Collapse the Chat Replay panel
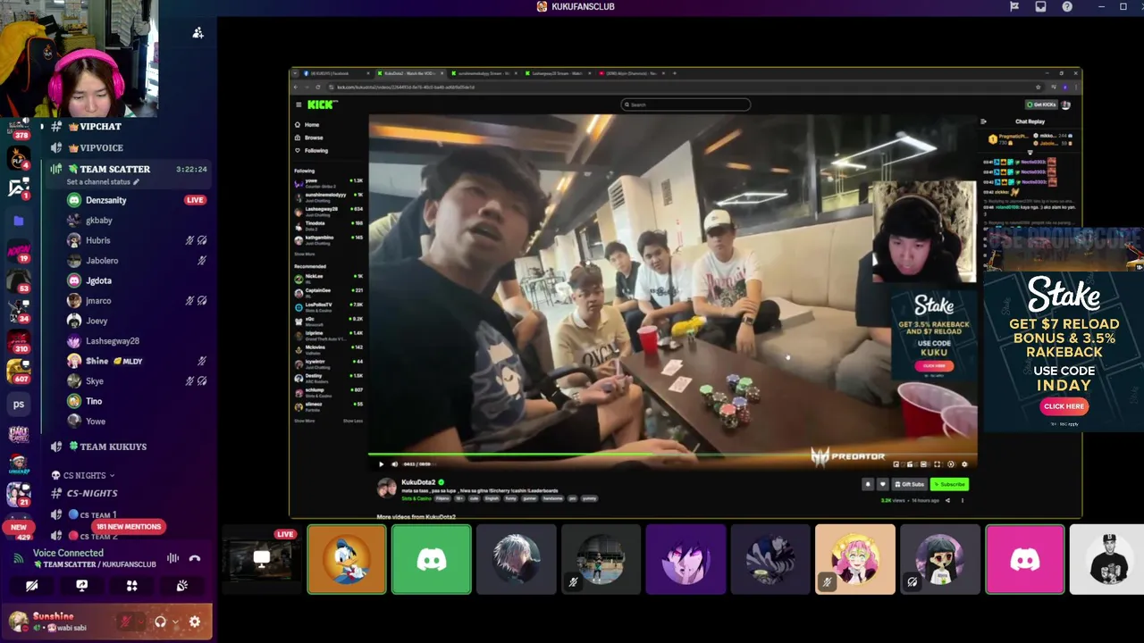Viewport: 1144px width, 643px height. 984,121
